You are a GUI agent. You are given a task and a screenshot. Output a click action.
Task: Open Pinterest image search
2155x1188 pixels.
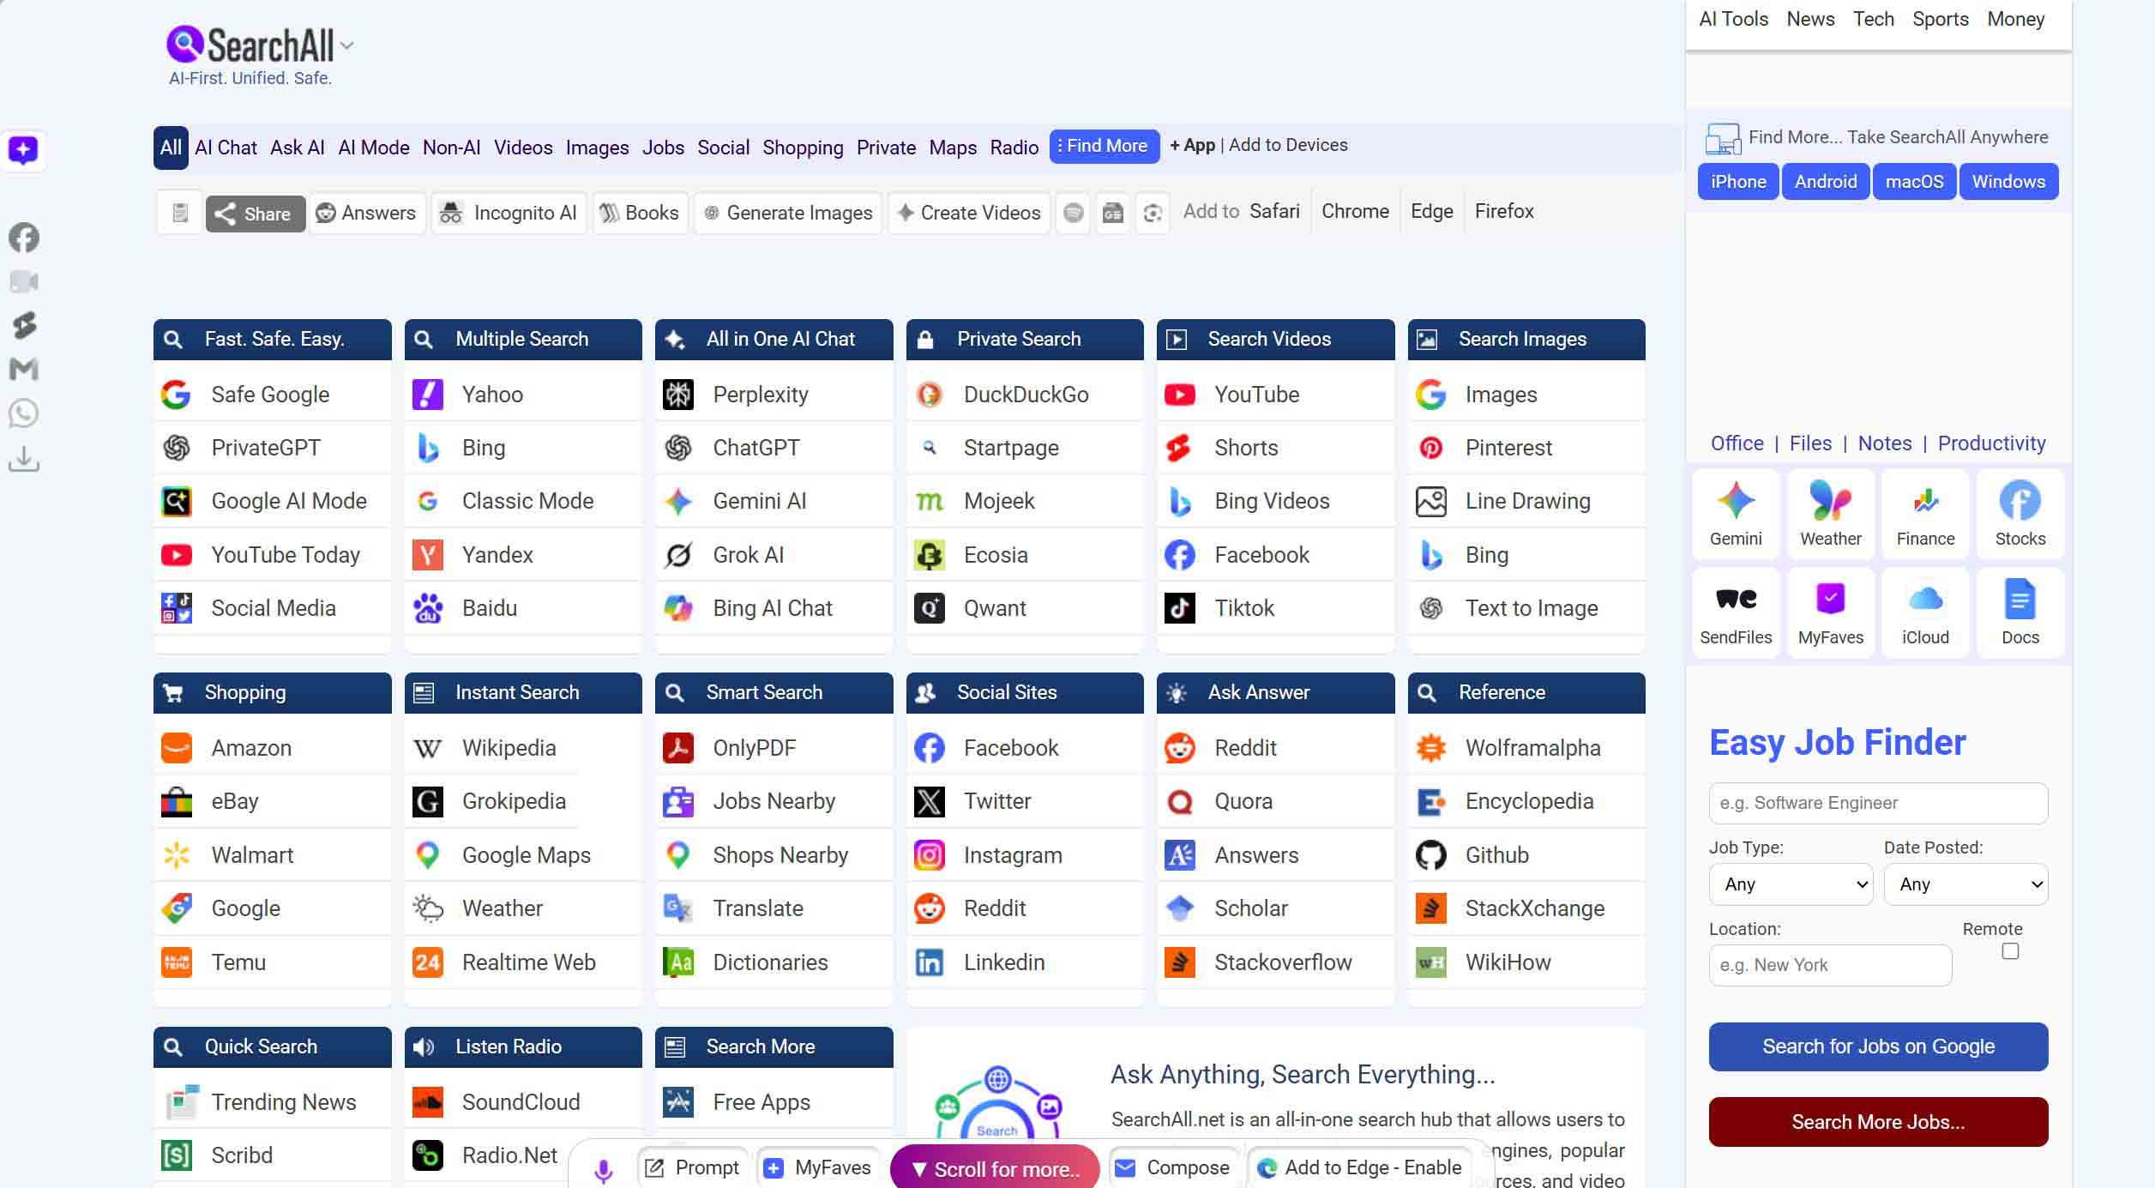click(1526, 448)
